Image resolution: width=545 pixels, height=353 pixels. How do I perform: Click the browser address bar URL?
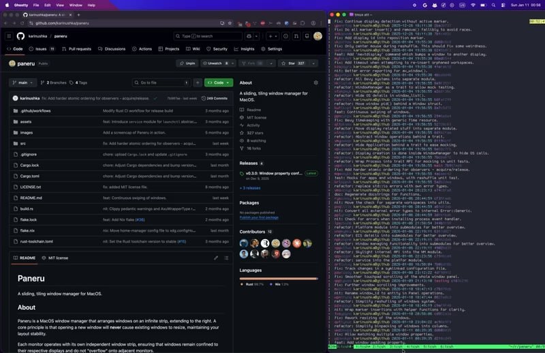tap(62, 23)
